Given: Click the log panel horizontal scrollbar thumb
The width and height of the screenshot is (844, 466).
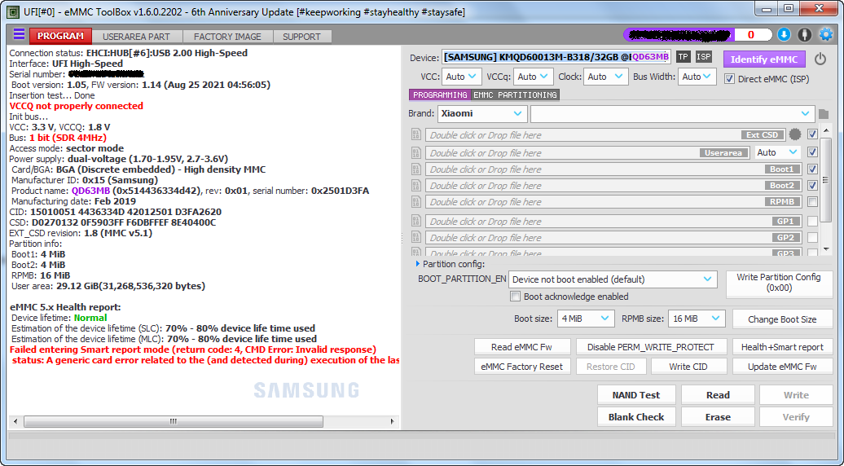Looking at the screenshot, I should (174, 421).
